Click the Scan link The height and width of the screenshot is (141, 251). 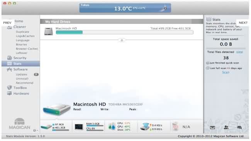tap(226, 72)
